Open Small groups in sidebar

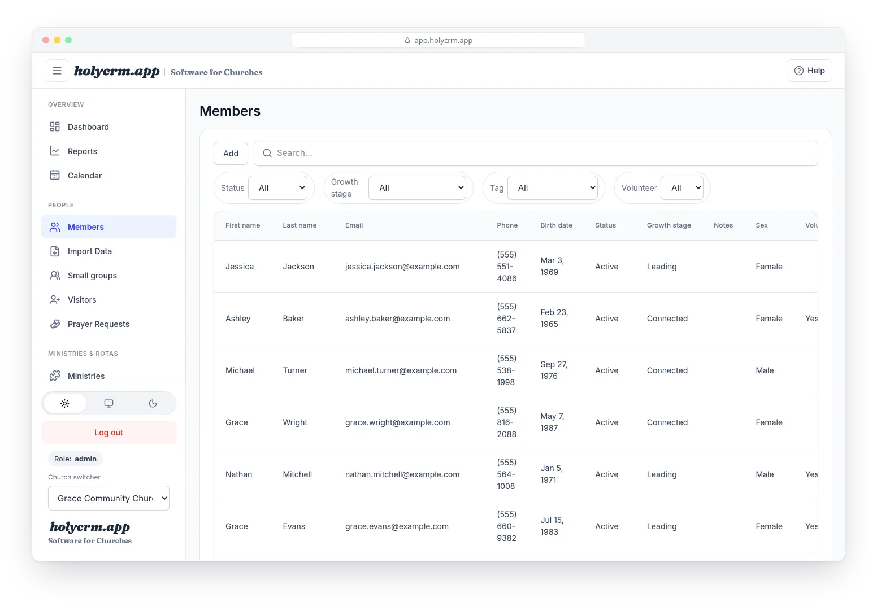pyautogui.click(x=108, y=276)
